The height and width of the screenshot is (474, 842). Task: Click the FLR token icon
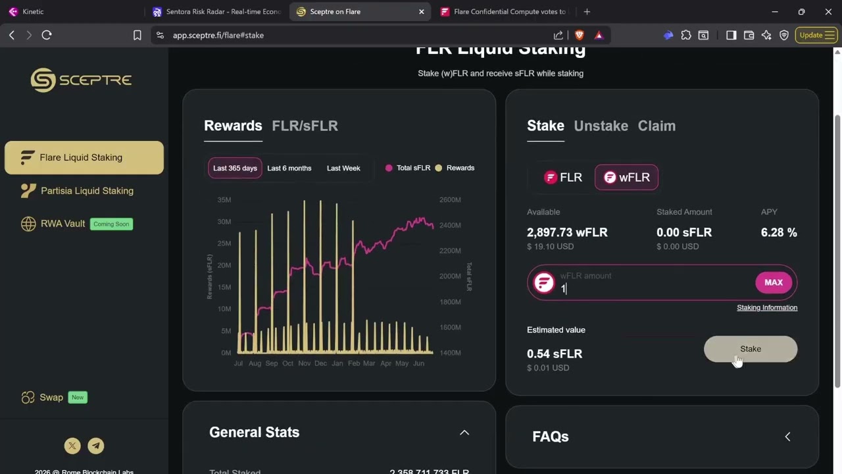tap(551, 177)
